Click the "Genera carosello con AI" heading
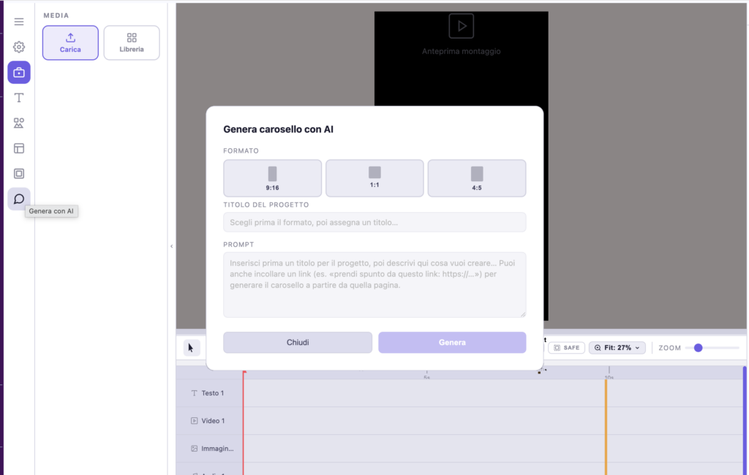The height and width of the screenshot is (475, 749). [x=279, y=129]
